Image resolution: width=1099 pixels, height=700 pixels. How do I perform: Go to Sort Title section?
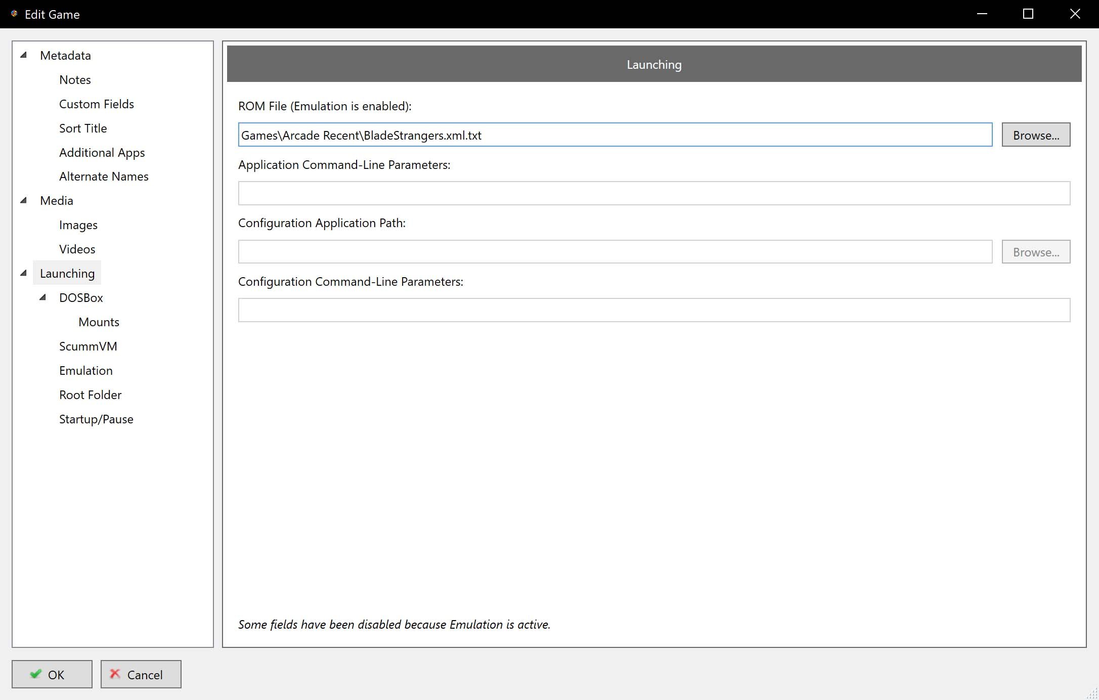(x=83, y=128)
